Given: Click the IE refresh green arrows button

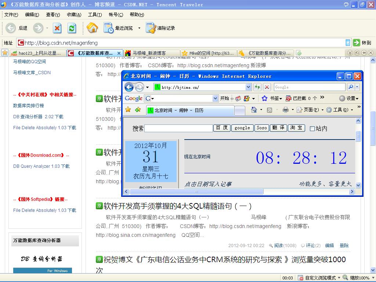Looking at the screenshot, I should pos(257,87).
